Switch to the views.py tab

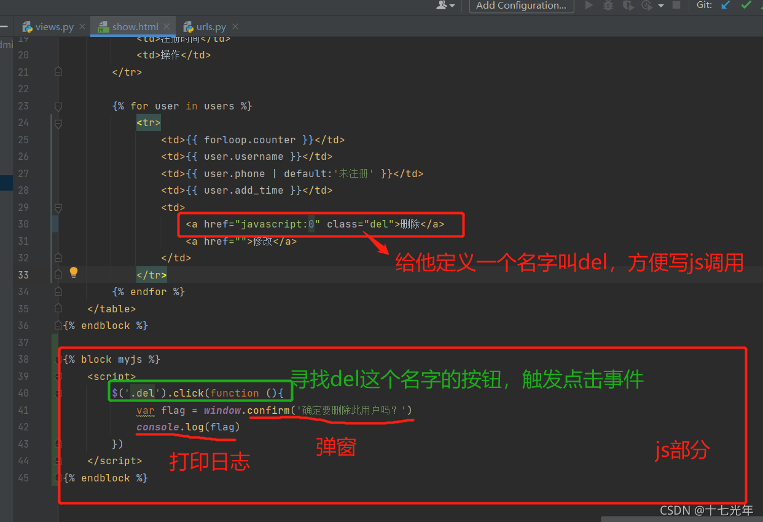tap(55, 27)
